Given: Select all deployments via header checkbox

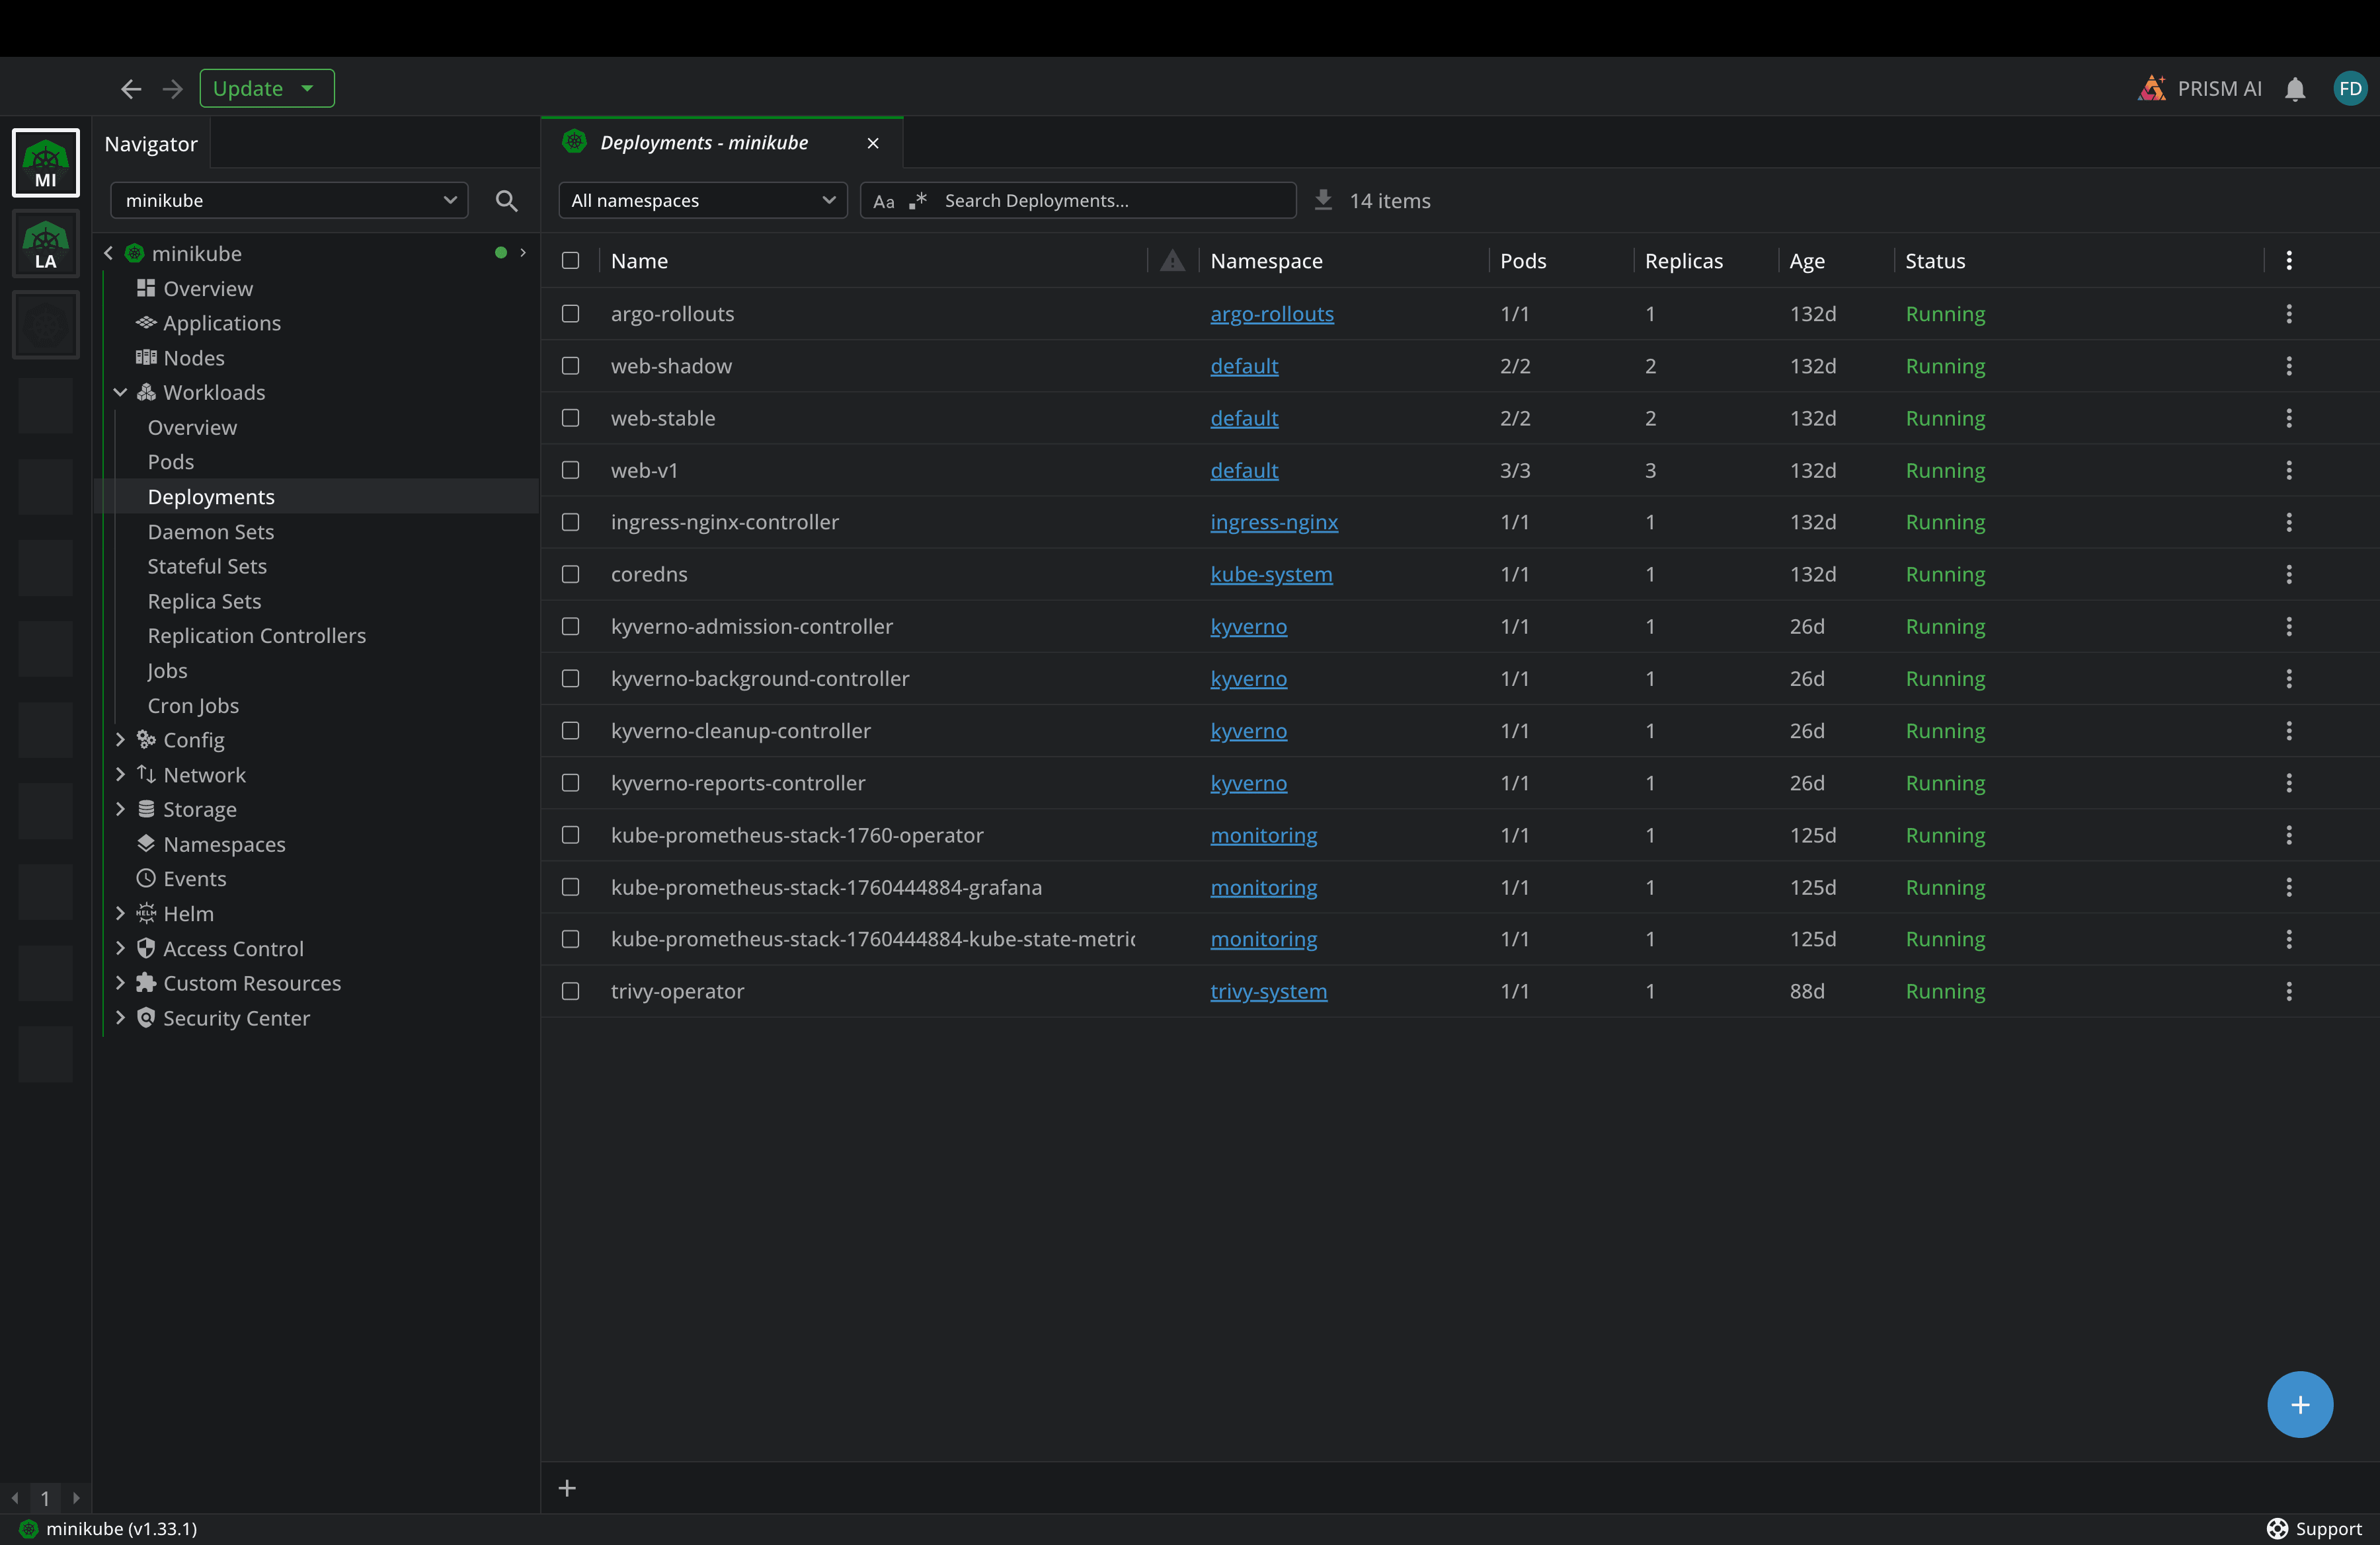Looking at the screenshot, I should click(x=570, y=261).
